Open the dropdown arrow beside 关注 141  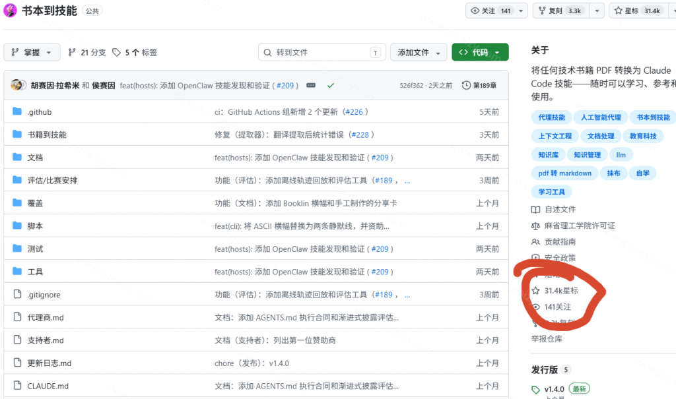pos(521,11)
